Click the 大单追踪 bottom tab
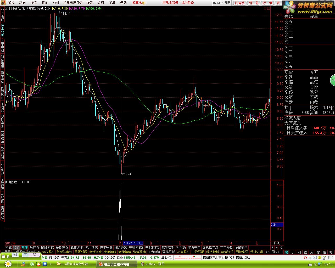 point(110,252)
